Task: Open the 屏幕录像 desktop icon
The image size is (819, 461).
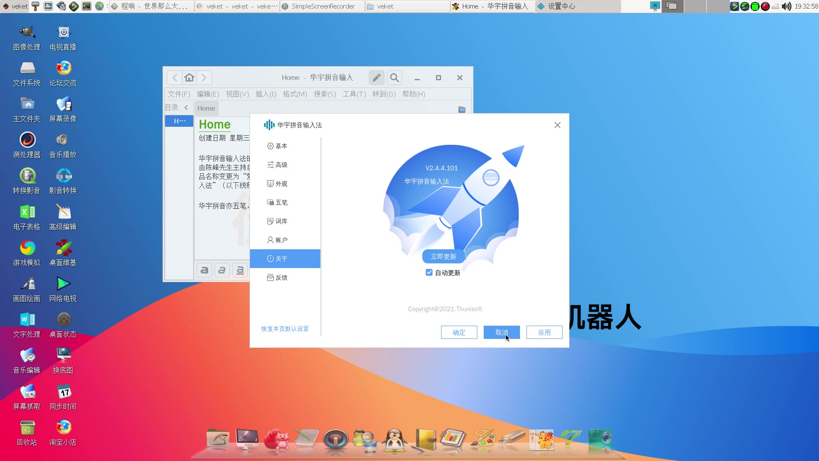Action: (x=63, y=110)
